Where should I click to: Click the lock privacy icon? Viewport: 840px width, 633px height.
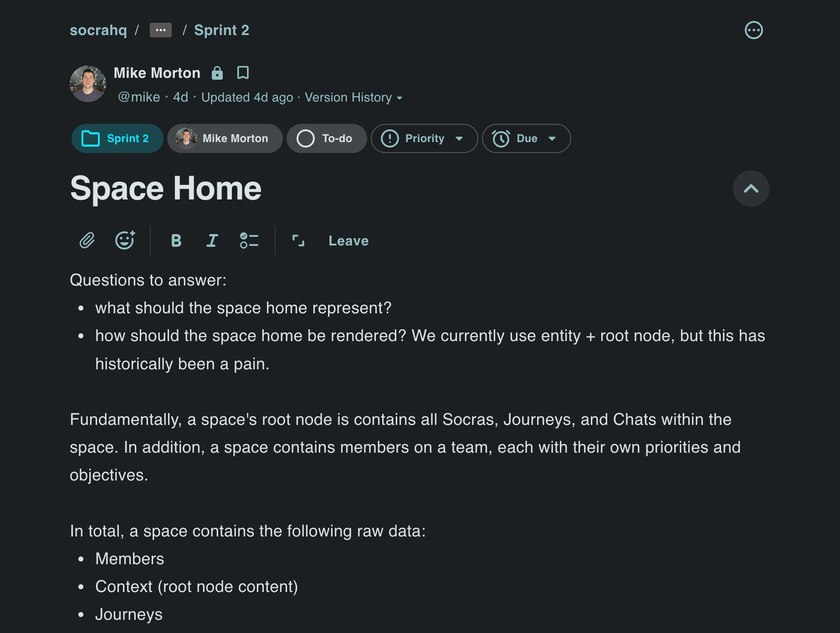pyautogui.click(x=217, y=73)
